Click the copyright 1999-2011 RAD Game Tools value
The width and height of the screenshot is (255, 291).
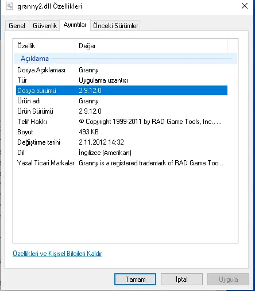pos(150,122)
